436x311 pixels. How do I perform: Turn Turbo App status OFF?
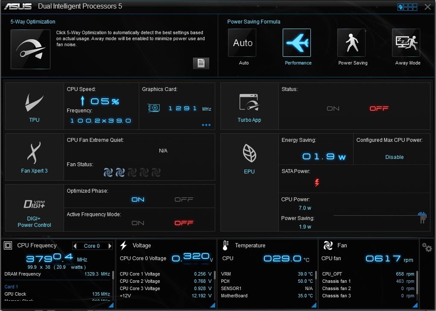click(379, 109)
